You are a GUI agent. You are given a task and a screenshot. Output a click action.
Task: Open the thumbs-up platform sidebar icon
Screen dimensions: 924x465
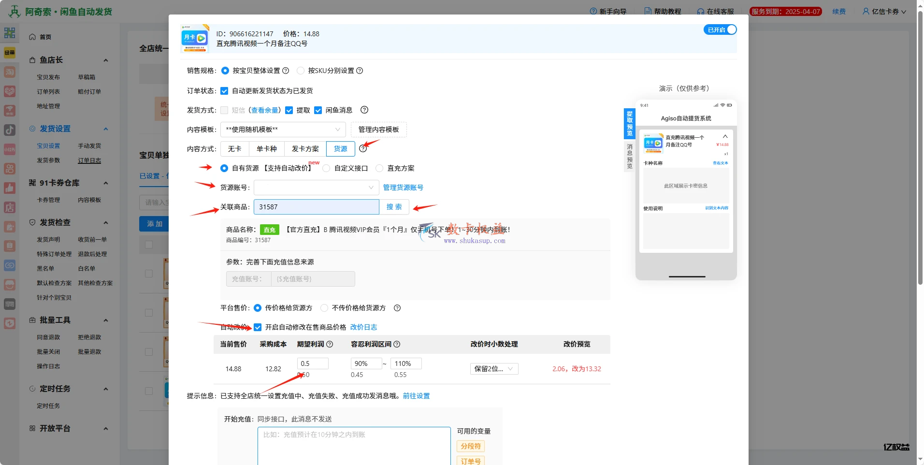[x=10, y=188]
